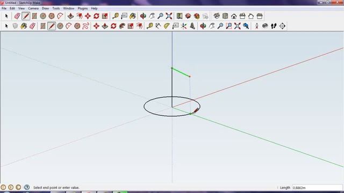Select the Walk footprints tool
Screen dimensions: 344x193
pyautogui.click(x=274, y=26)
